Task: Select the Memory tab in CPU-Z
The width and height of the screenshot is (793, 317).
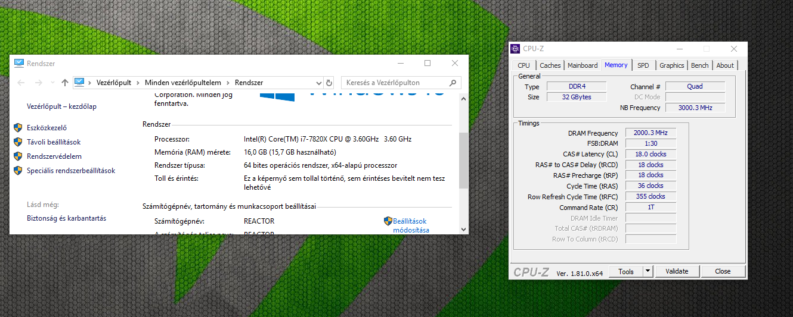Action: click(x=616, y=65)
